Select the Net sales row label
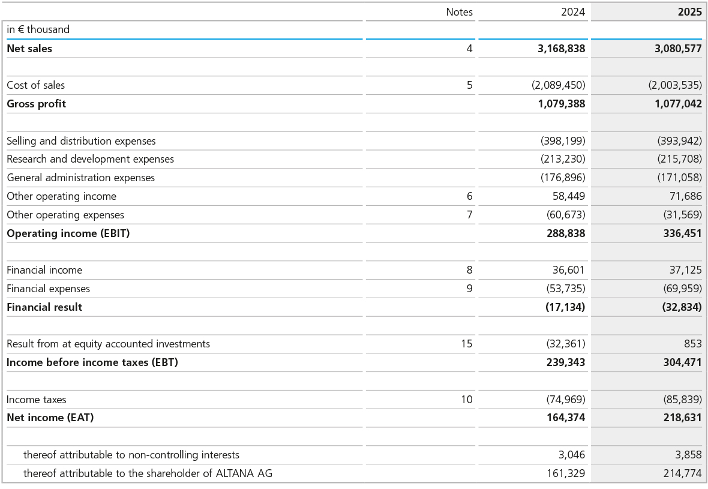The height and width of the screenshot is (489, 708). pyautogui.click(x=29, y=49)
